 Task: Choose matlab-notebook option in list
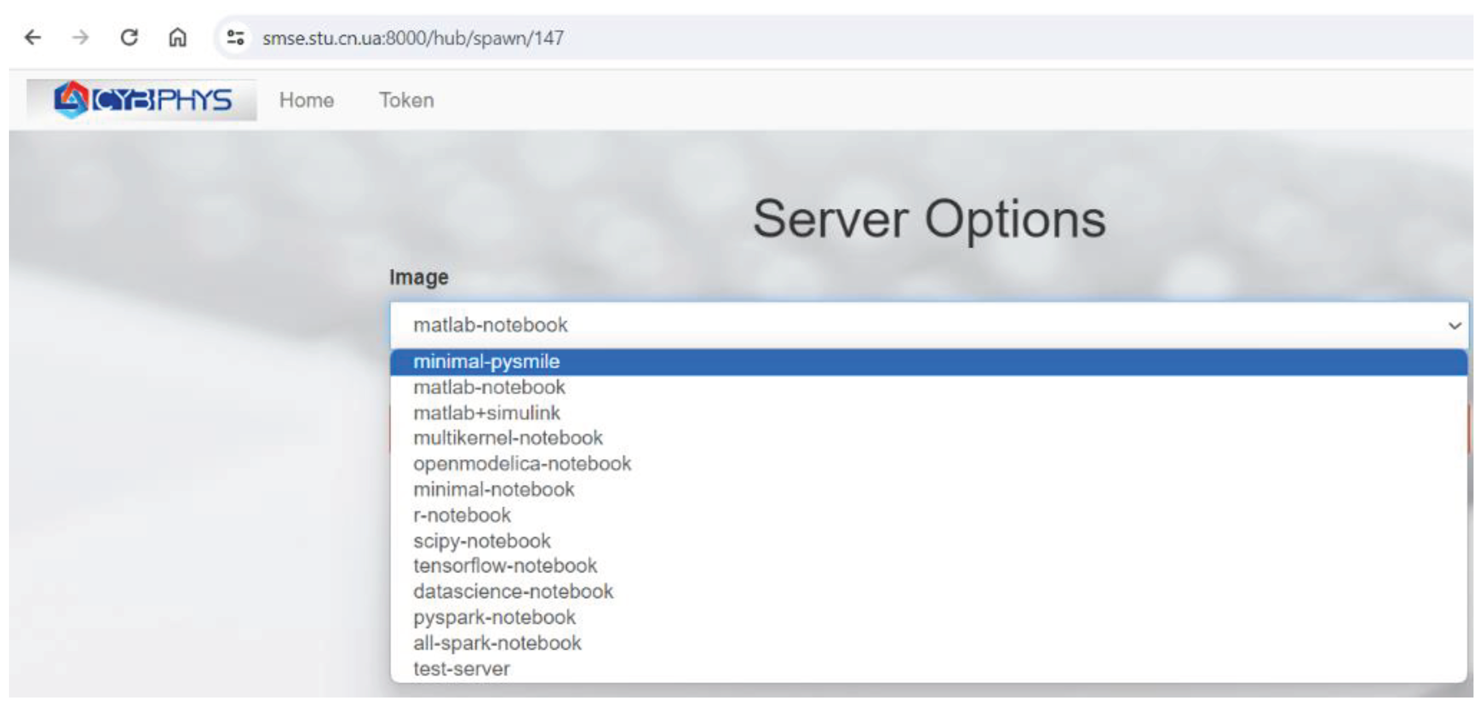(489, 387)
